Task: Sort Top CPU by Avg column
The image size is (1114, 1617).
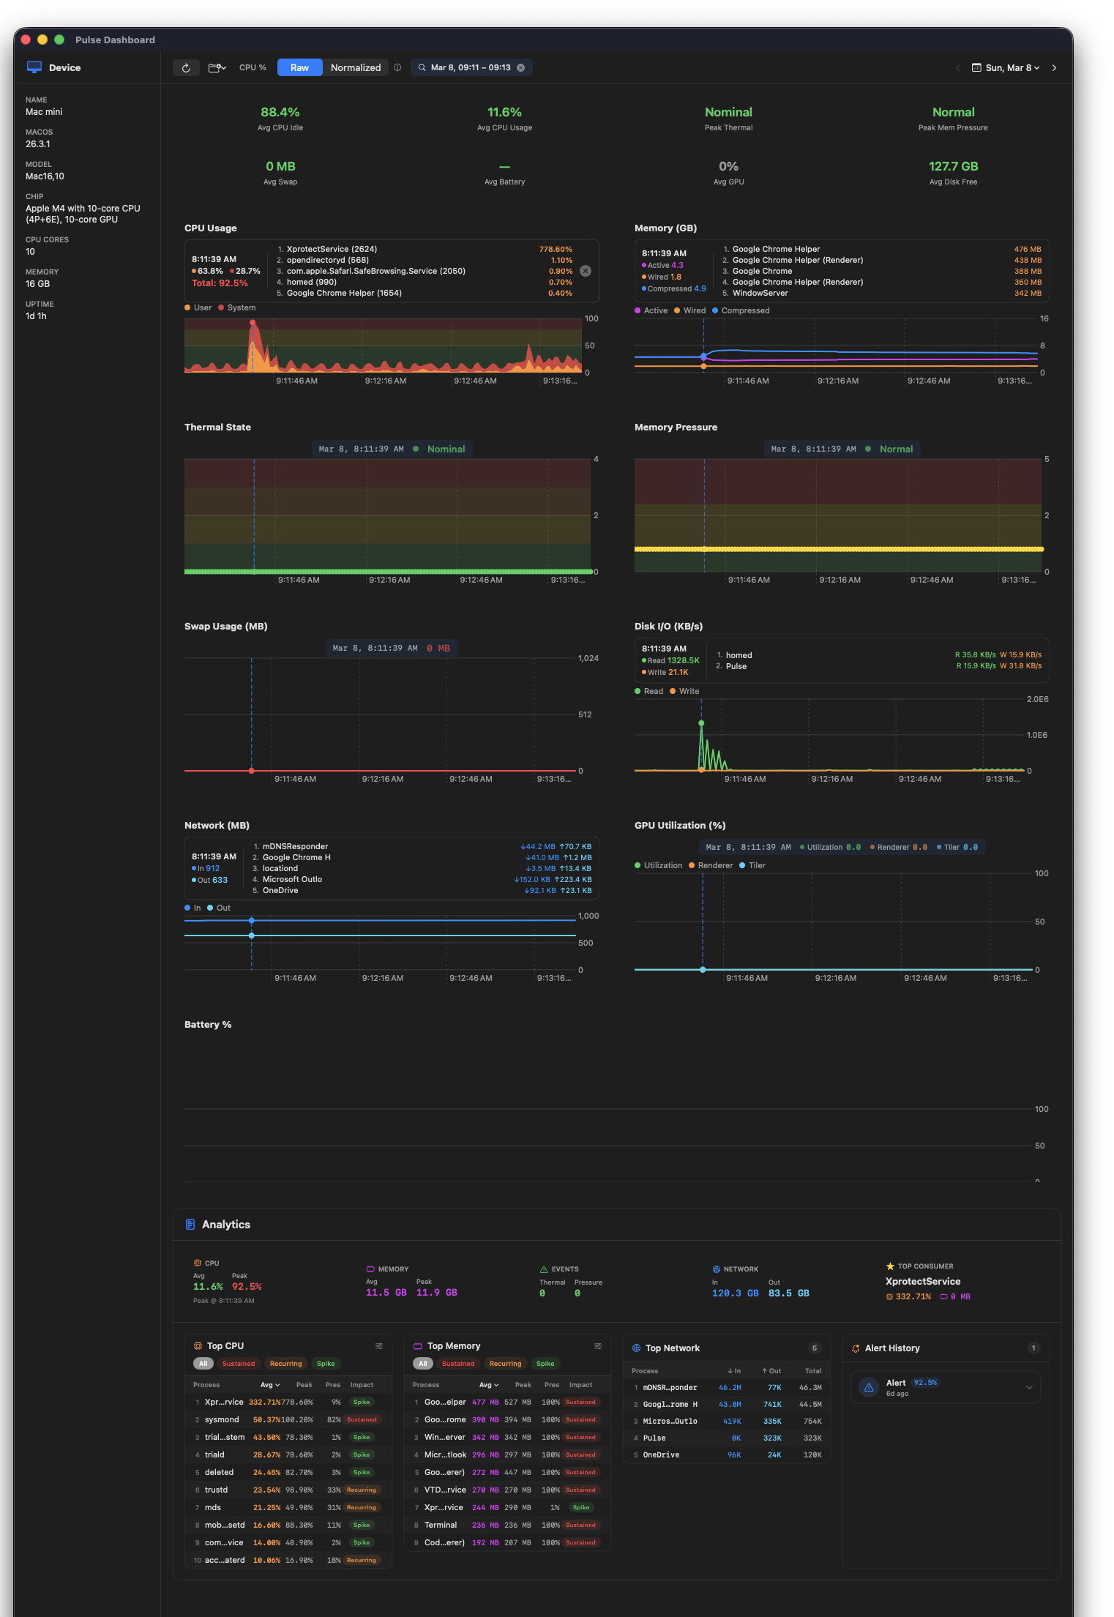Action: [270, 1384]
